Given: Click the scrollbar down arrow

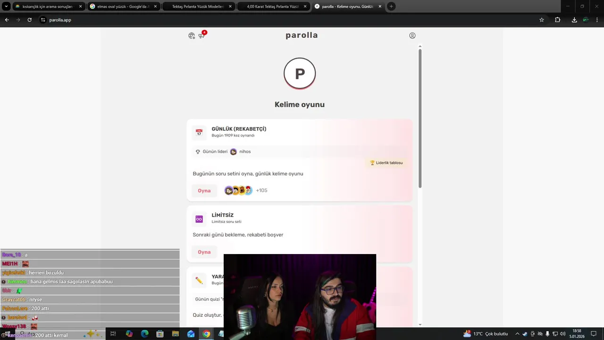Looking at the screenshot, I should pos(420,325).
